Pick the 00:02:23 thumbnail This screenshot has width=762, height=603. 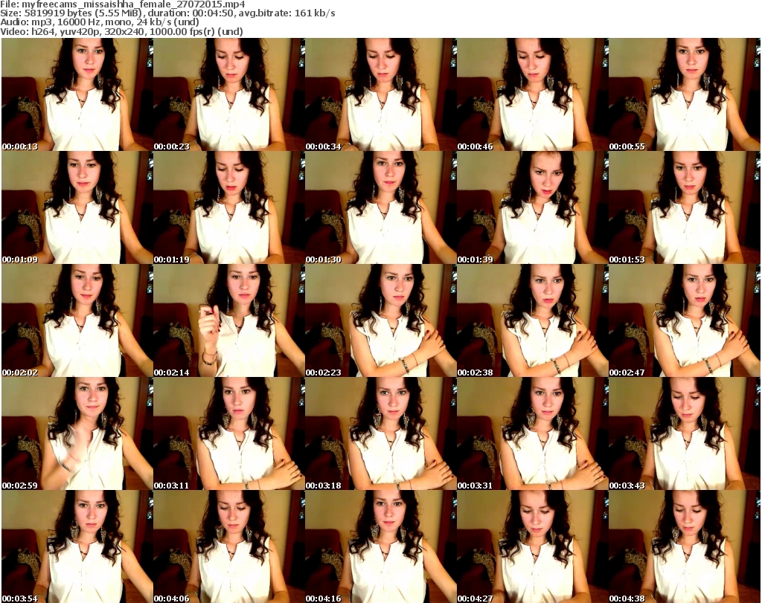tap(380, 320)
